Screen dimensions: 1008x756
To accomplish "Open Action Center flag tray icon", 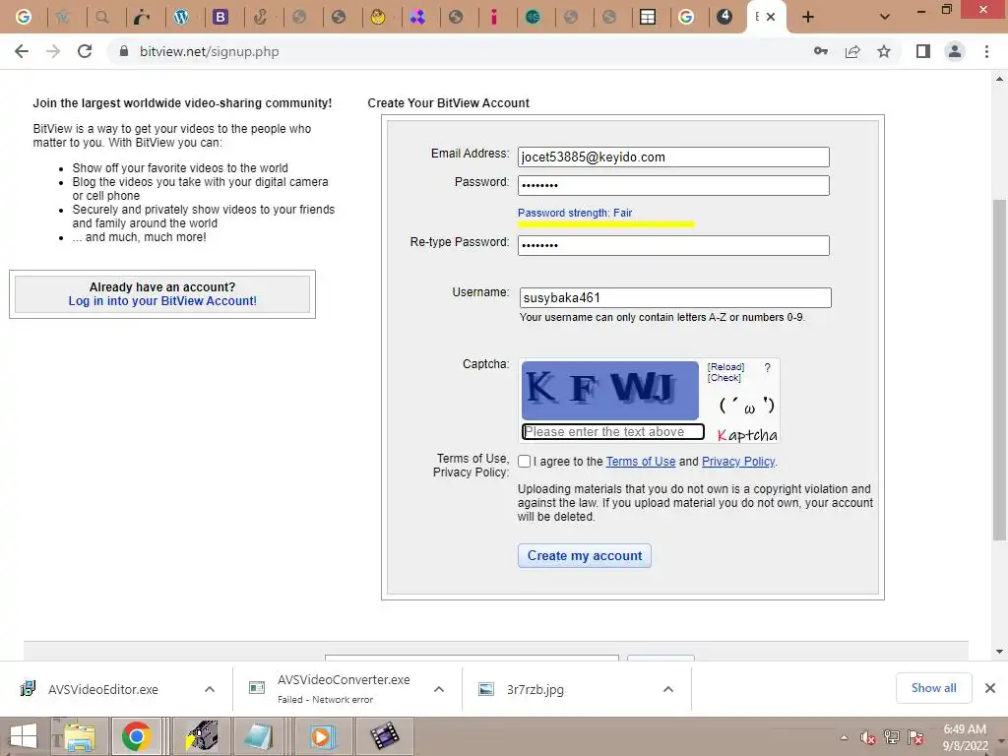I will click(x=916, y=737).
